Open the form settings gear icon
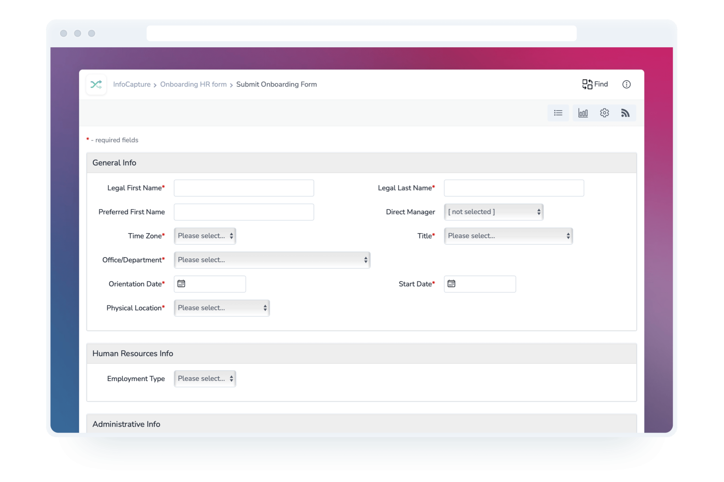 coord(605,113)
